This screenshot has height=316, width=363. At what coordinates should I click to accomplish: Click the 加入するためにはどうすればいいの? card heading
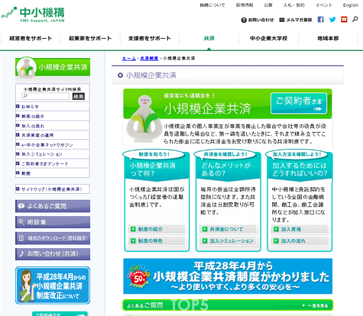coord(299,170)
